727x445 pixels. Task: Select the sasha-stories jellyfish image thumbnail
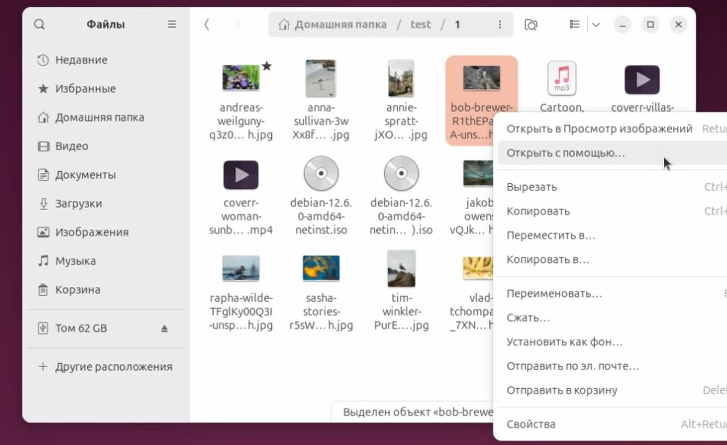pos(321,269)
